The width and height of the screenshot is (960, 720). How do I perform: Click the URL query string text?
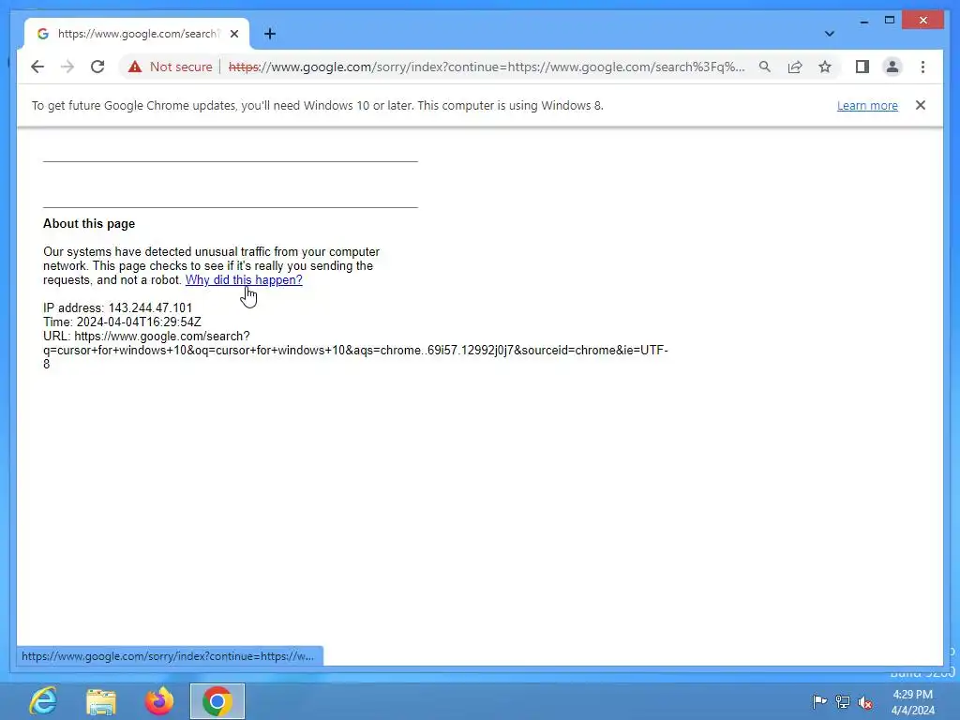click(355, 351)
